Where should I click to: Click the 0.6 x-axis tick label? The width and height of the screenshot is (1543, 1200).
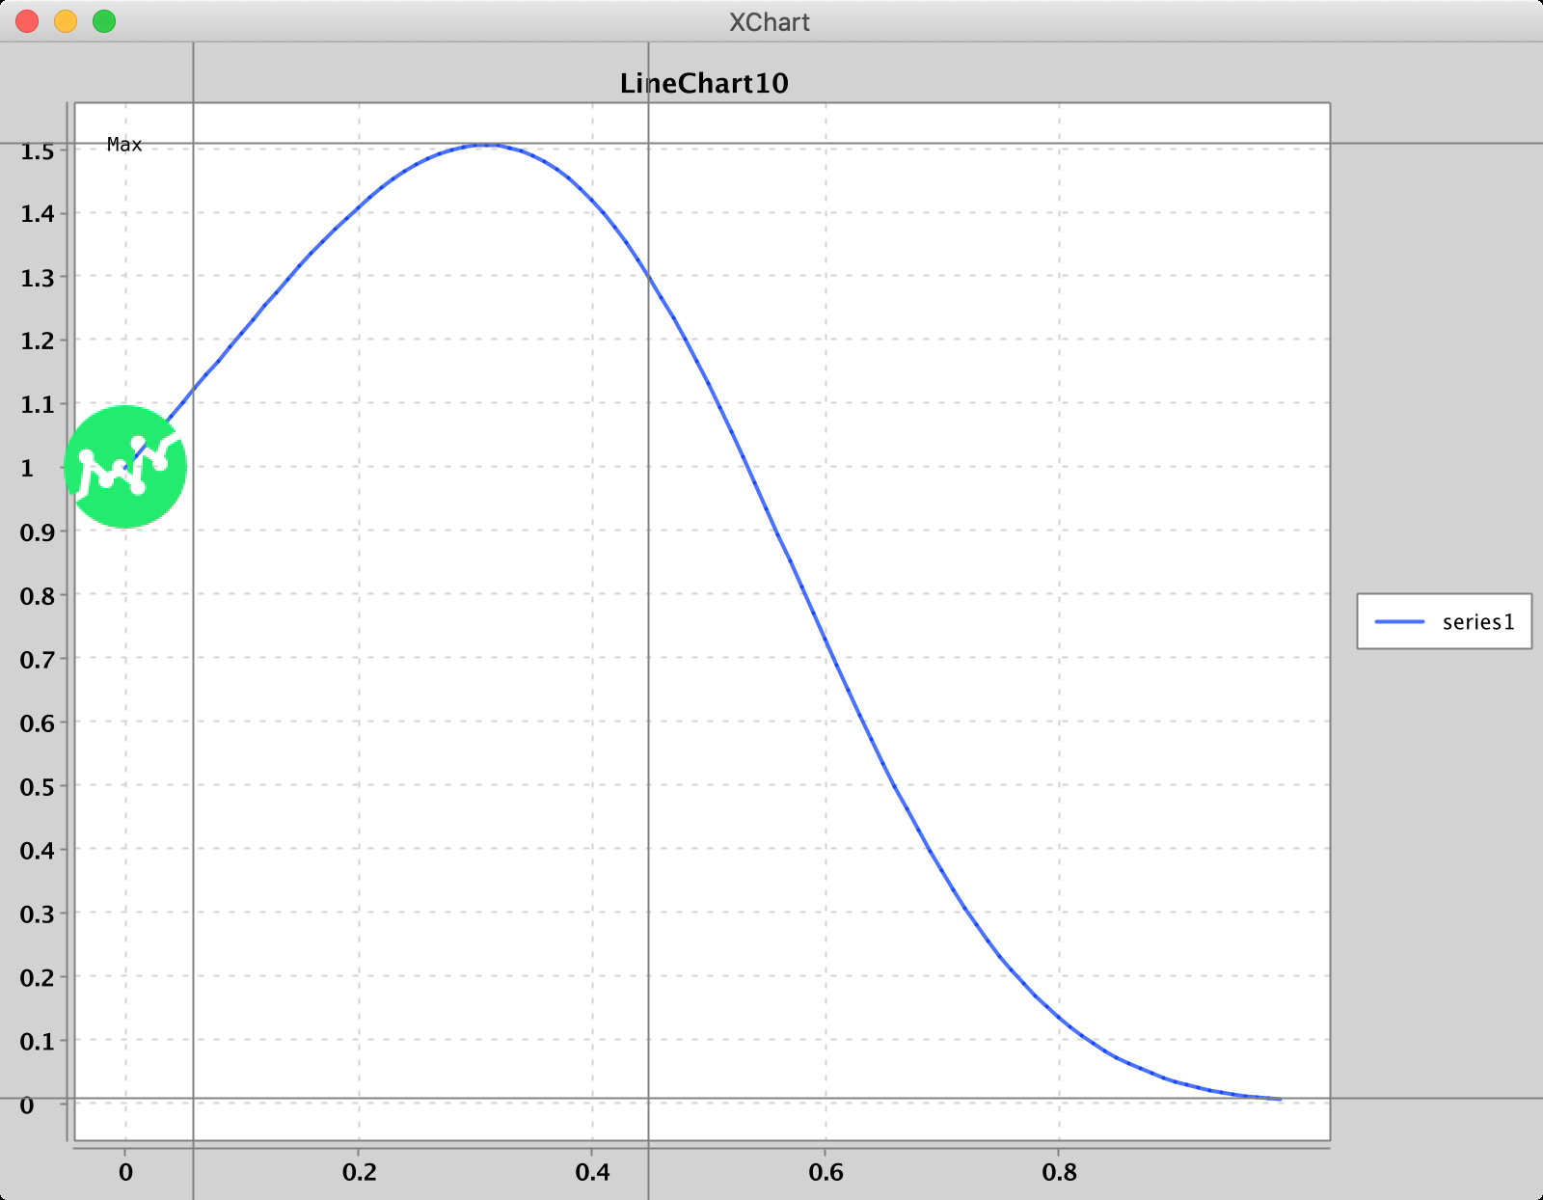(x=826, y=1173)
